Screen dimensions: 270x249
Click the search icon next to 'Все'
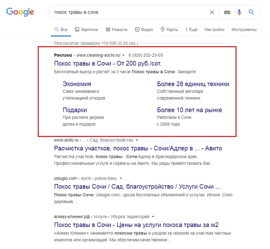point(56,29)
